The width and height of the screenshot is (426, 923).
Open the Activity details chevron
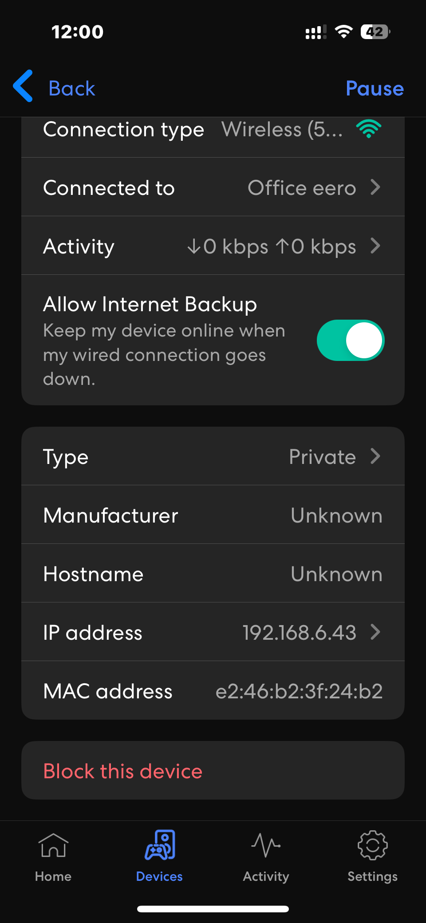[x=375, y=246]
